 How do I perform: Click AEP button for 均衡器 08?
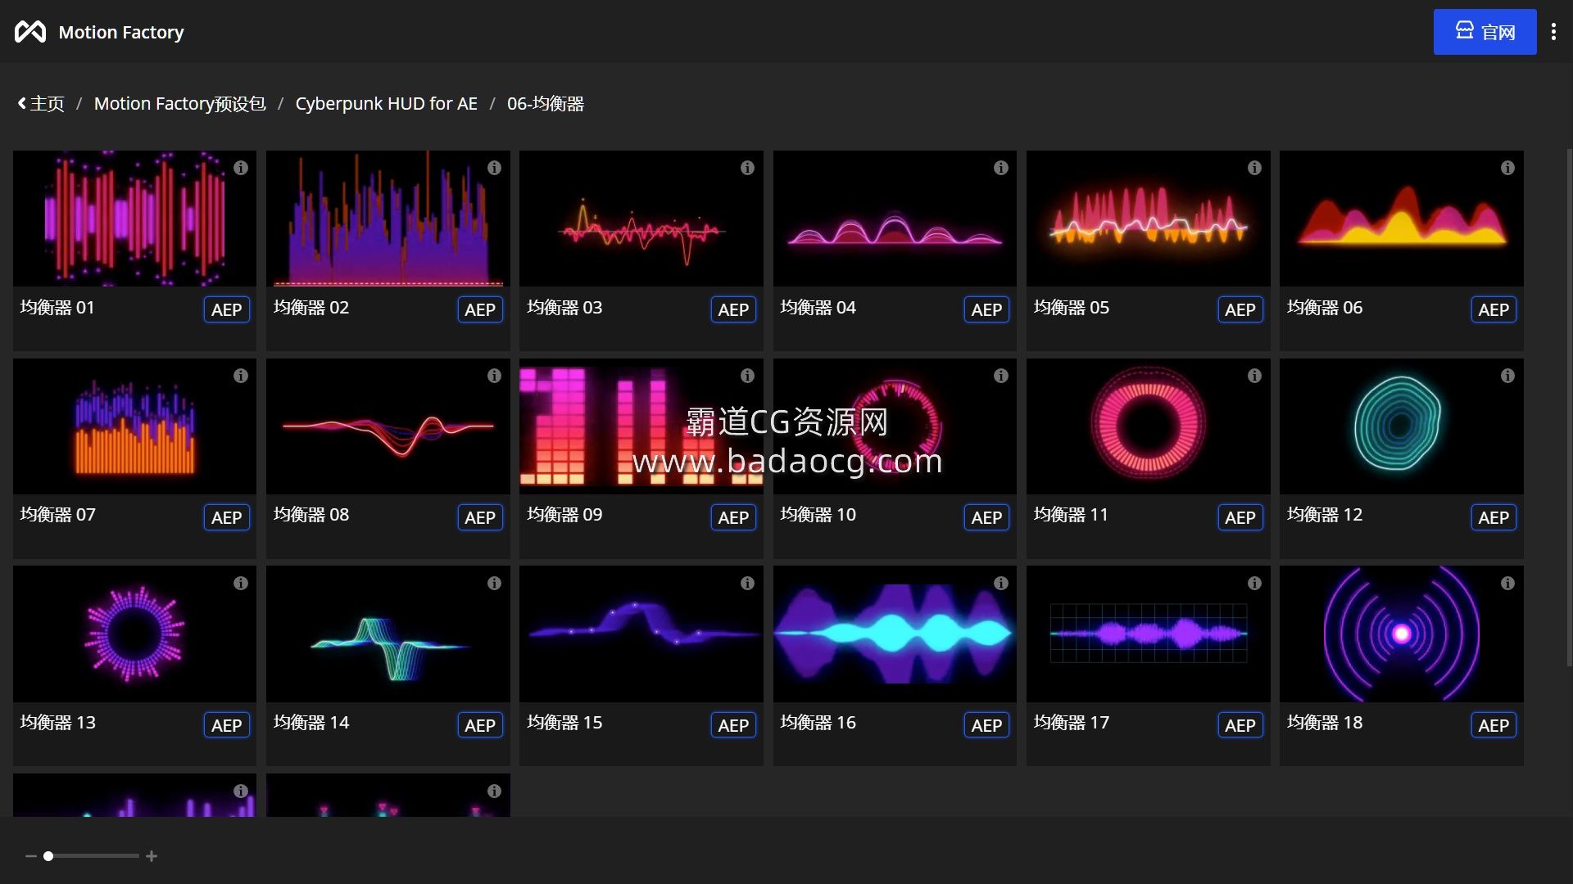click(479, 517)
